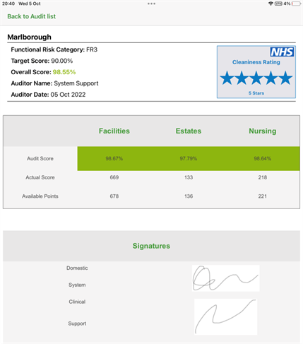This screenshot has width=303, height=344.
Task: Select the Nursing column header
Action: point(263,131)
